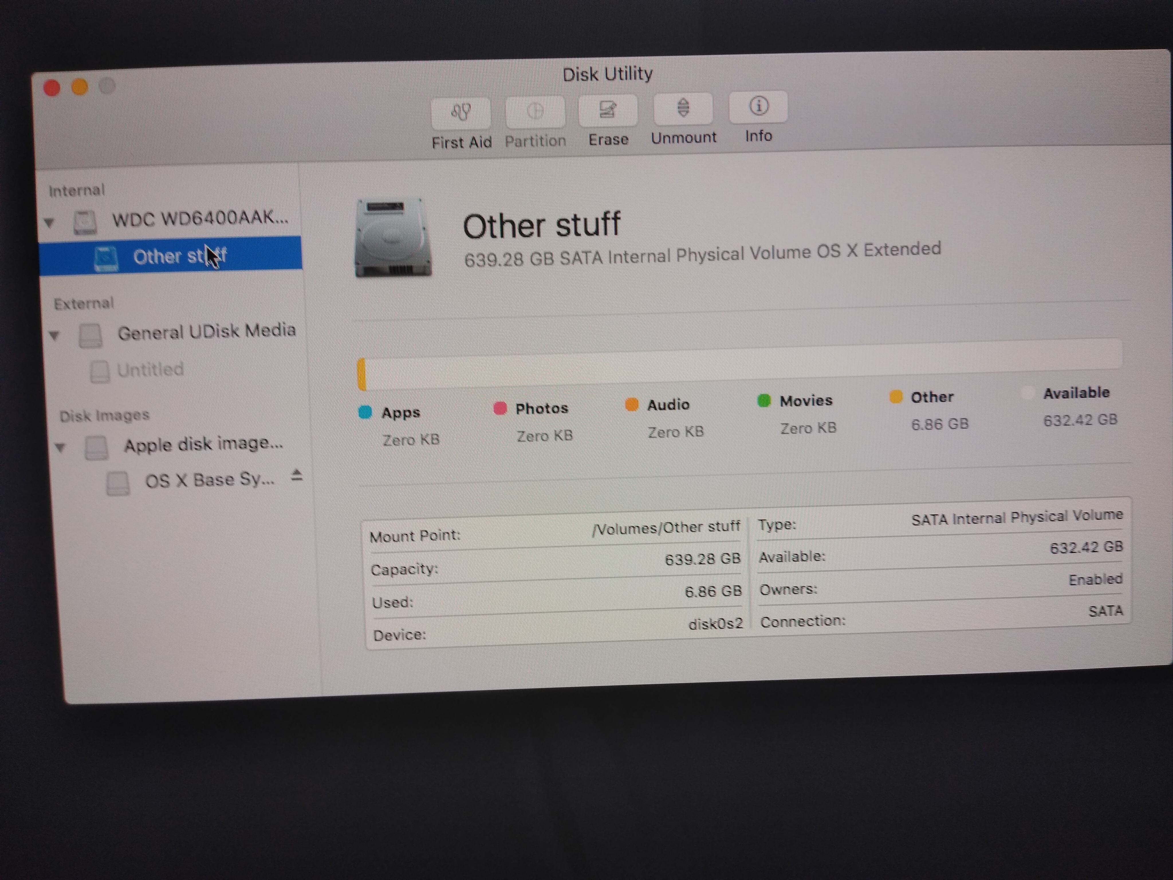Screen dimensions: 1173x880
Task: Select the OS X Base System volume
Action: (x=209, y=480)
